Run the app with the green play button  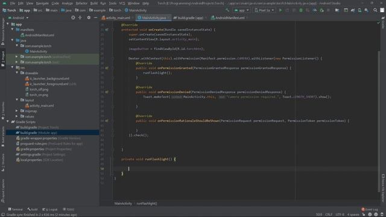tap(280, 10)
